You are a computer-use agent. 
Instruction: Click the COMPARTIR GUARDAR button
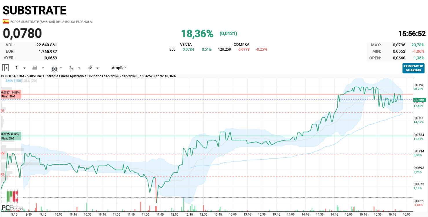point(414,68)
